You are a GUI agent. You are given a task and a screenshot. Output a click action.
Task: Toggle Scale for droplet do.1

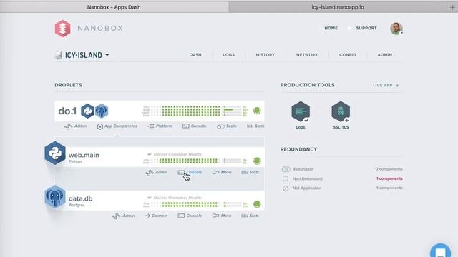click(x=227, y=126)
